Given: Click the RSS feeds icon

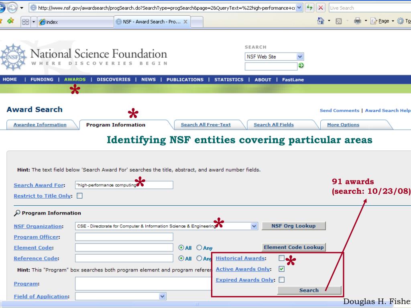Looking at the screenshot, I should [339, 21].
